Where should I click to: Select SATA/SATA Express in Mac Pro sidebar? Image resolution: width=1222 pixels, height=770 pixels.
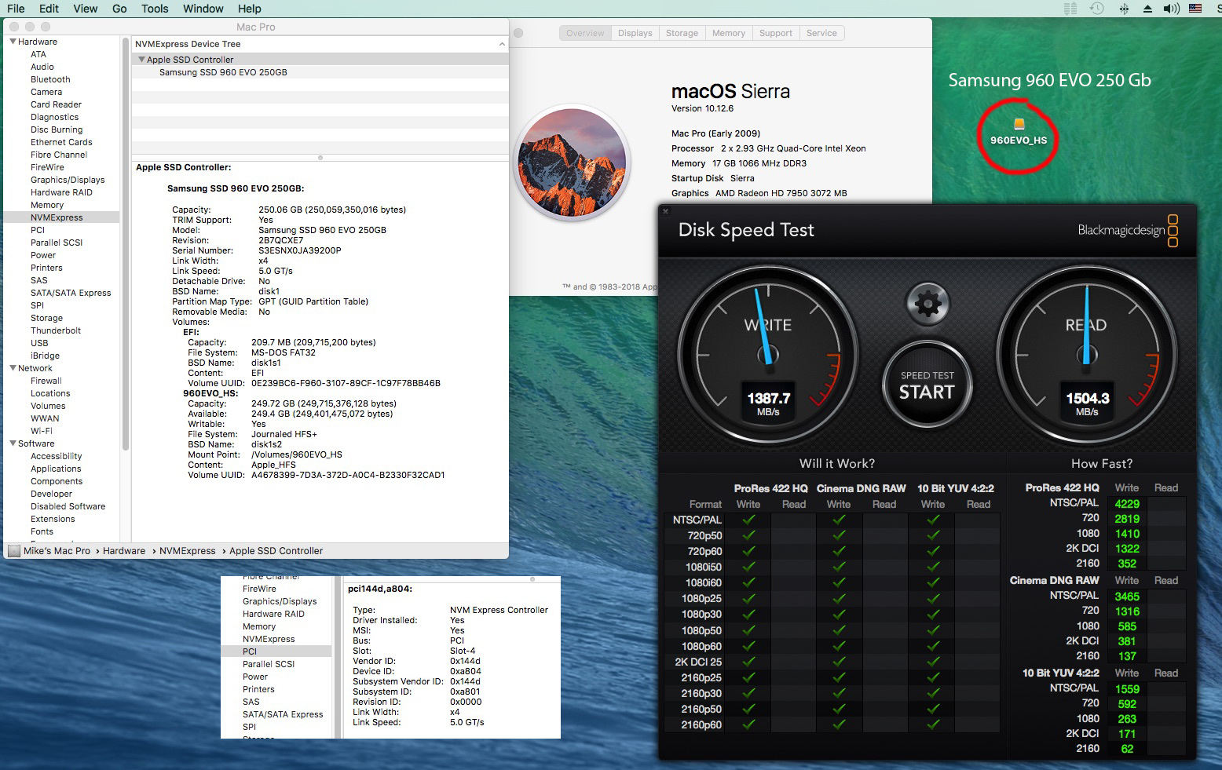click(x=71, y=293)
